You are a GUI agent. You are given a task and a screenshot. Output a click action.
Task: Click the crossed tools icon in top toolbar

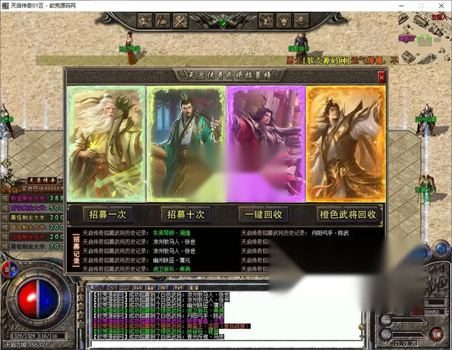[180, 20]
